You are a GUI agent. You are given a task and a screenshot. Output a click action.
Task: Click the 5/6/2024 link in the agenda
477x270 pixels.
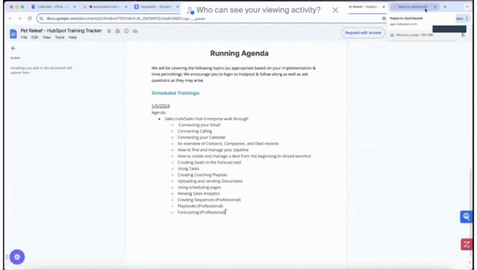[x=160, y=106]
